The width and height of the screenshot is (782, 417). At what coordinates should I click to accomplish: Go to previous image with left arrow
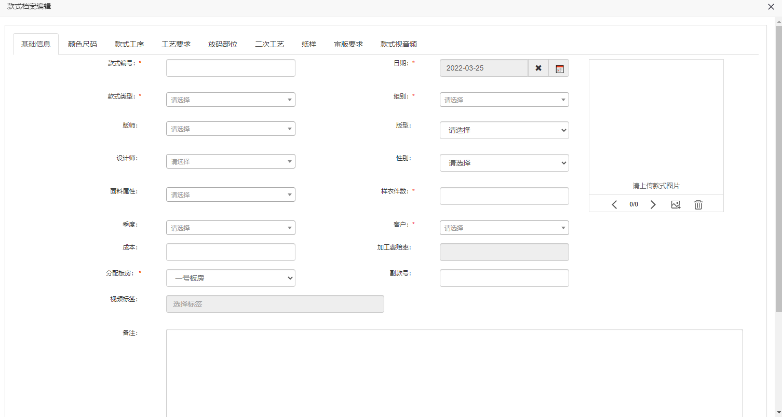coord(614,204)
